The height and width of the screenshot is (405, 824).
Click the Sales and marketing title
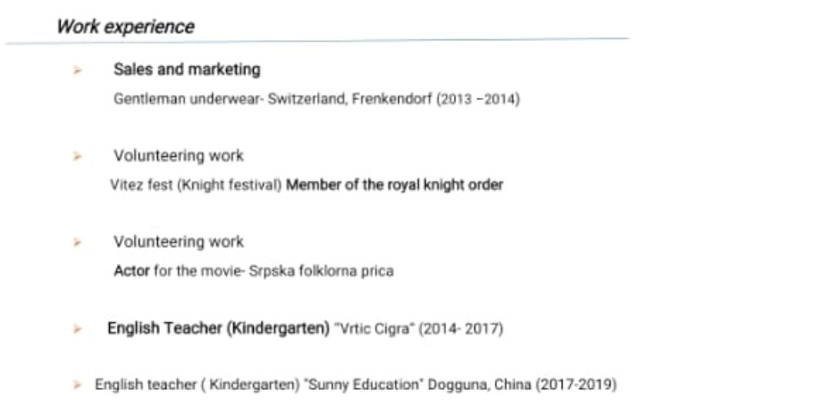(x=187, y=70)
